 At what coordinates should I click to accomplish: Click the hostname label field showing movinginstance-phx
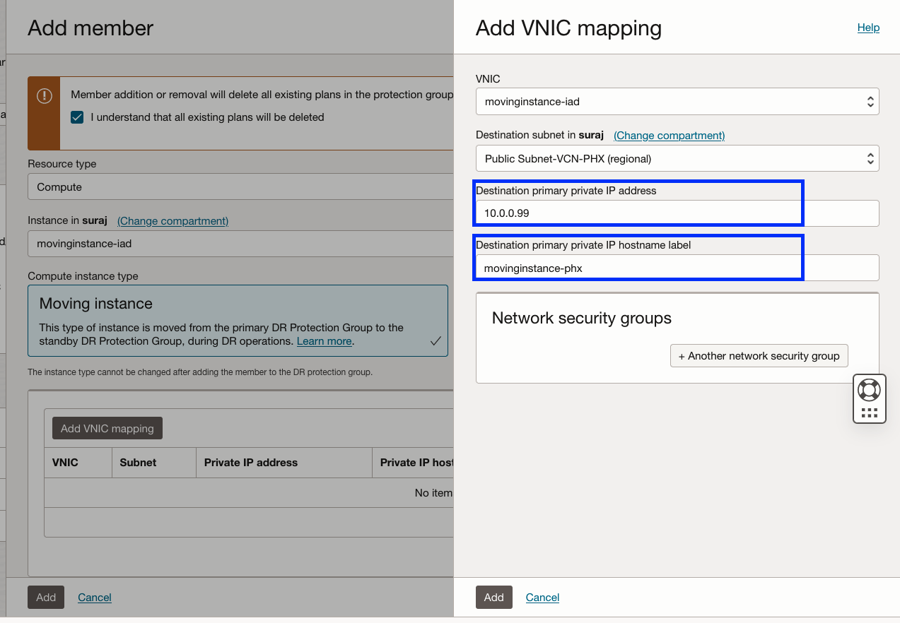pos(636,268)
